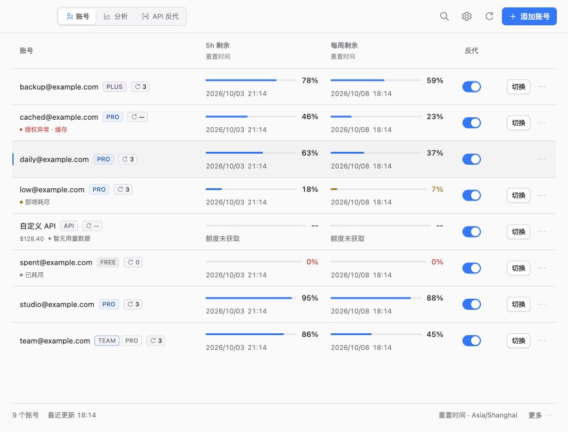Click the refresh badge for daily@example.com
Image resolution: width=568 pixels, height=432 pixels.
(x=128, y=159)
